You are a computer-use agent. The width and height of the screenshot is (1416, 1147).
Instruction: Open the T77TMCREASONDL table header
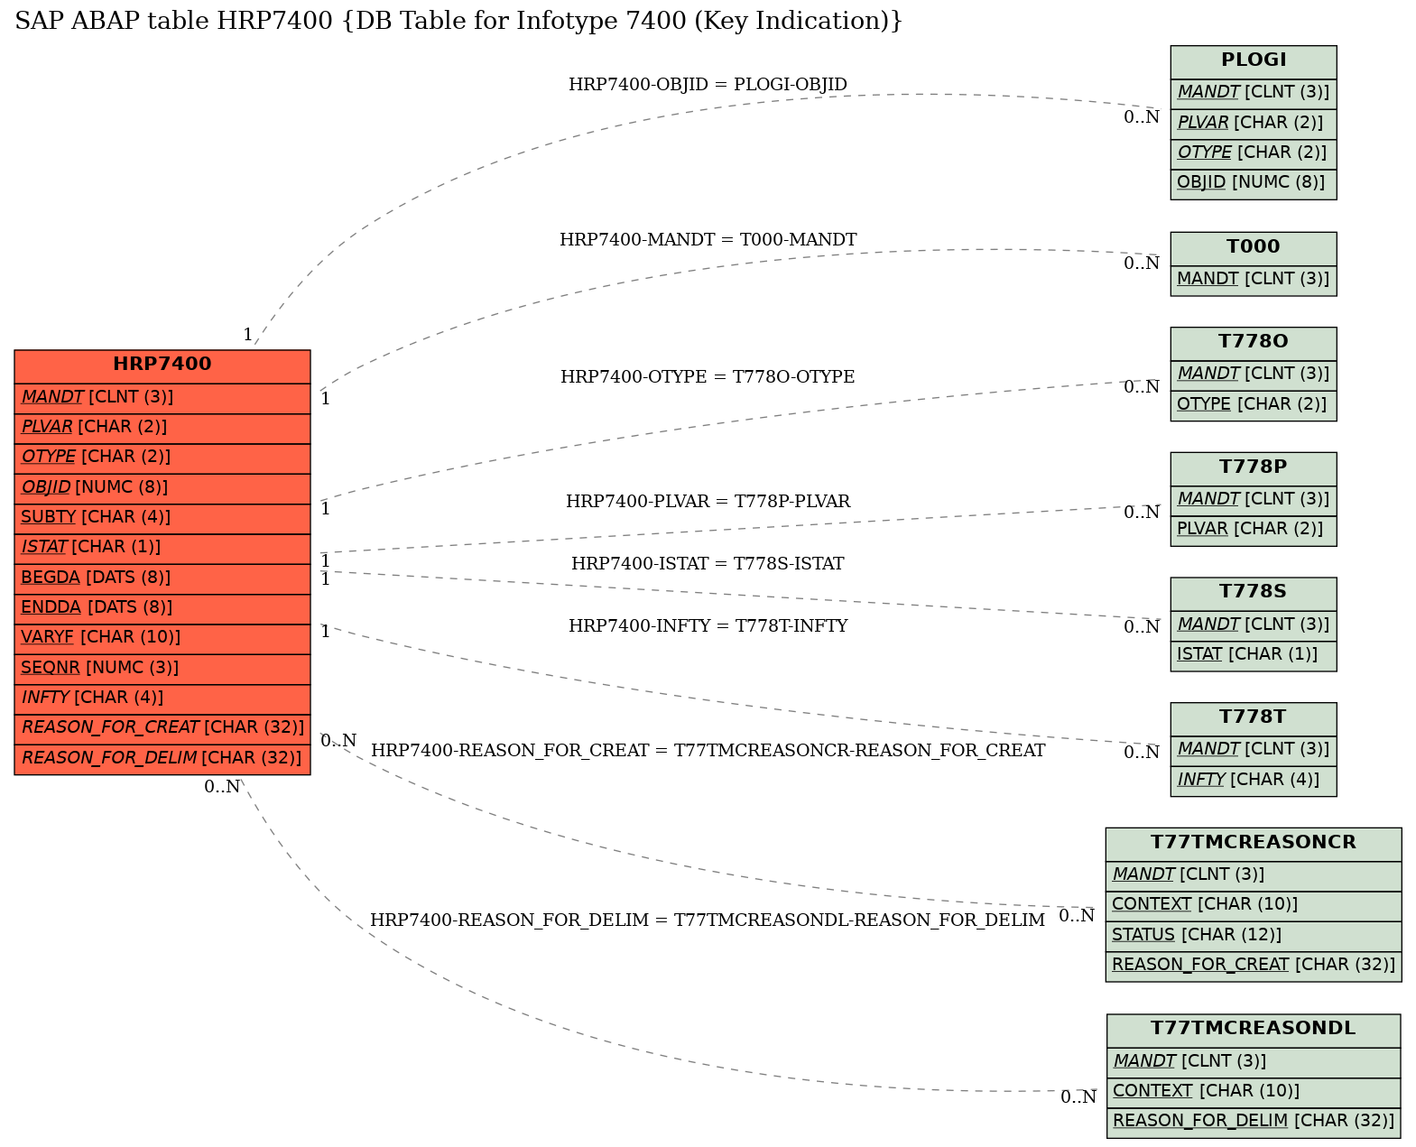coord(1254,1030)
